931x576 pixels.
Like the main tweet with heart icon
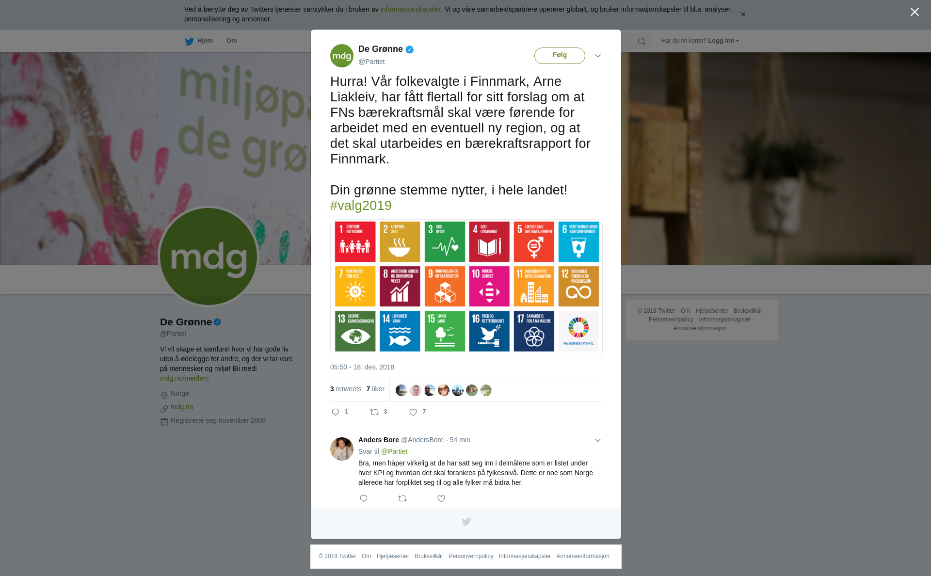[413, 412]
